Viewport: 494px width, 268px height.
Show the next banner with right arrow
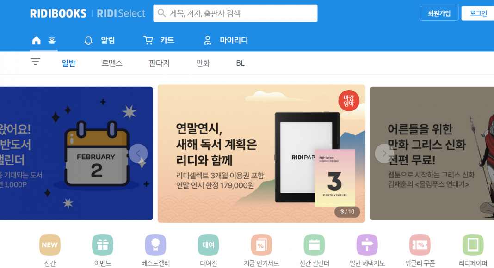(x=384, y=153)
